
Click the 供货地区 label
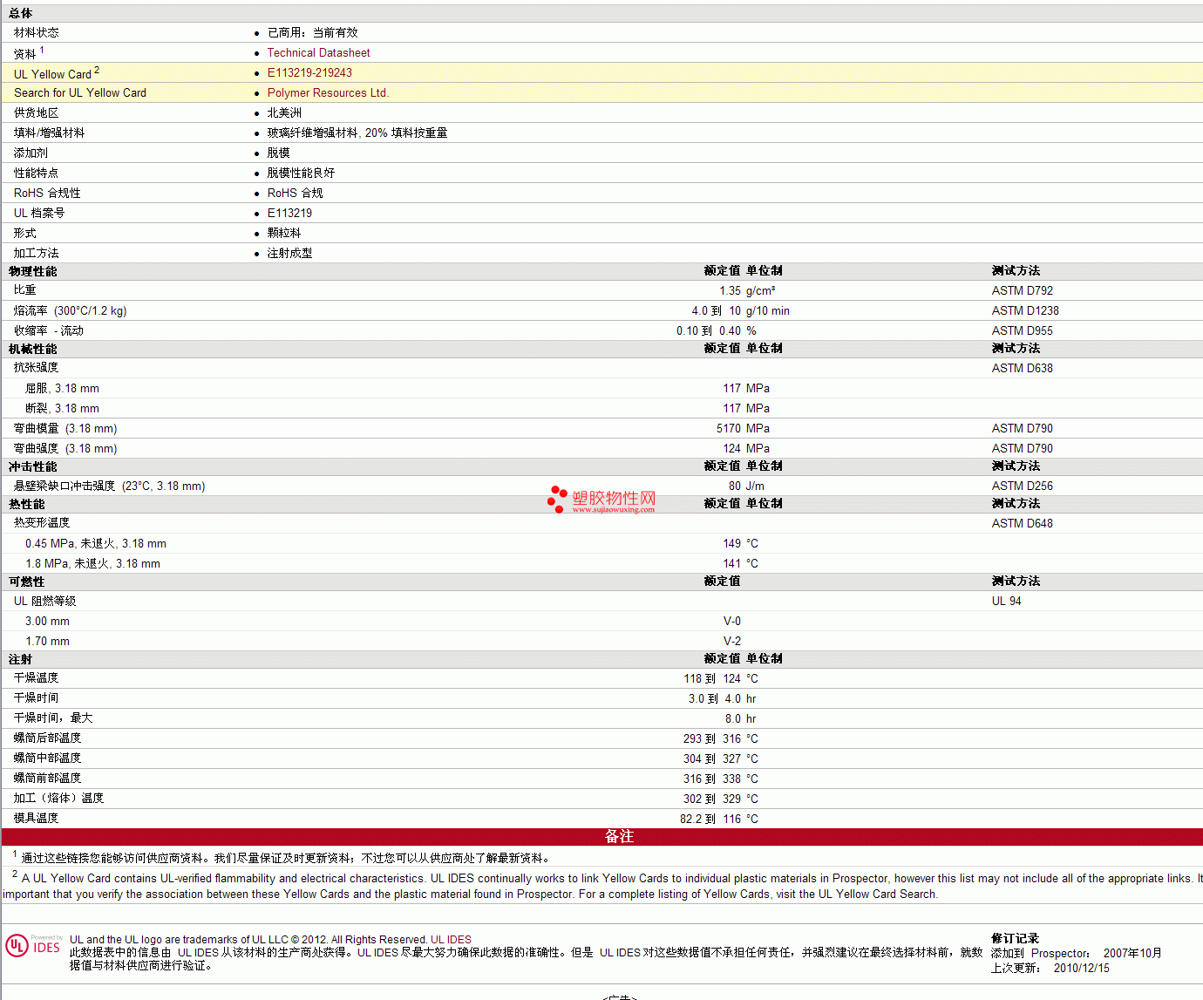37,113
